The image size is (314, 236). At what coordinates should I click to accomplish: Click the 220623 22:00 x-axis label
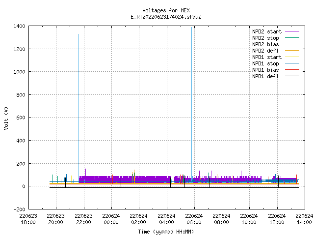83,219
